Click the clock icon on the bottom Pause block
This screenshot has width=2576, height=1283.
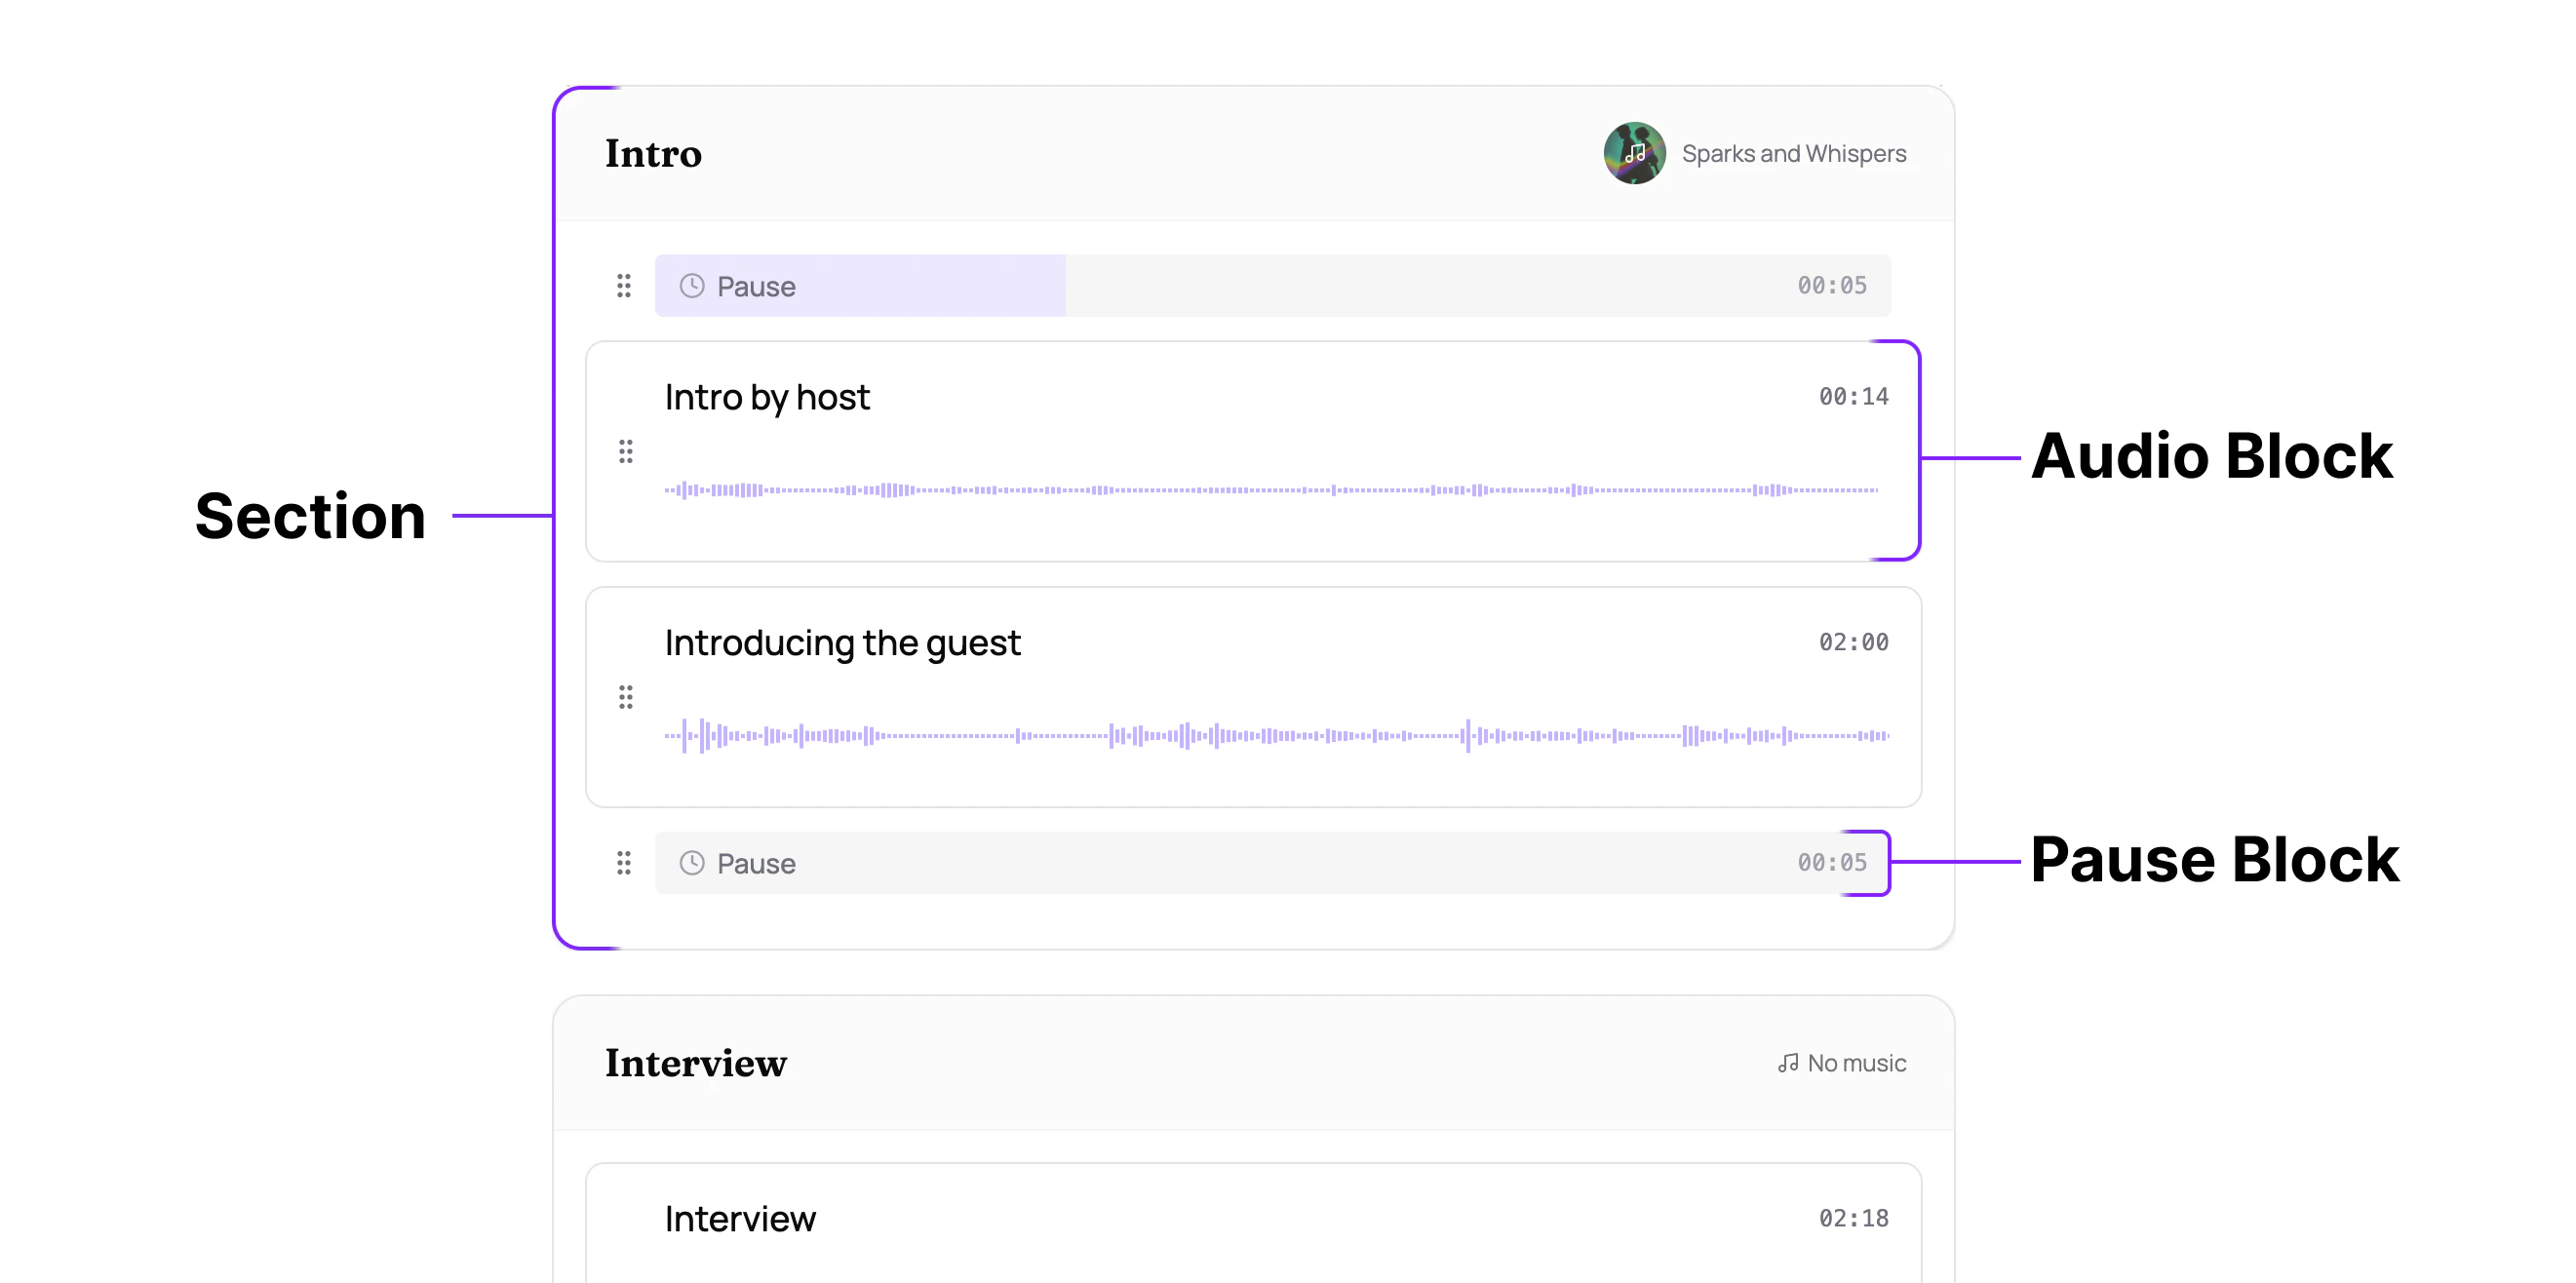tap(692, 862)
